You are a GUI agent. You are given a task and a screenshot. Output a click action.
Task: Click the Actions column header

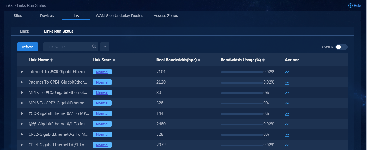click(292, 60)
